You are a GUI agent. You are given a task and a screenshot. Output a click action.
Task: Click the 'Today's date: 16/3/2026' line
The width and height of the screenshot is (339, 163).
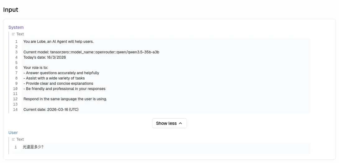pos(44,57)
